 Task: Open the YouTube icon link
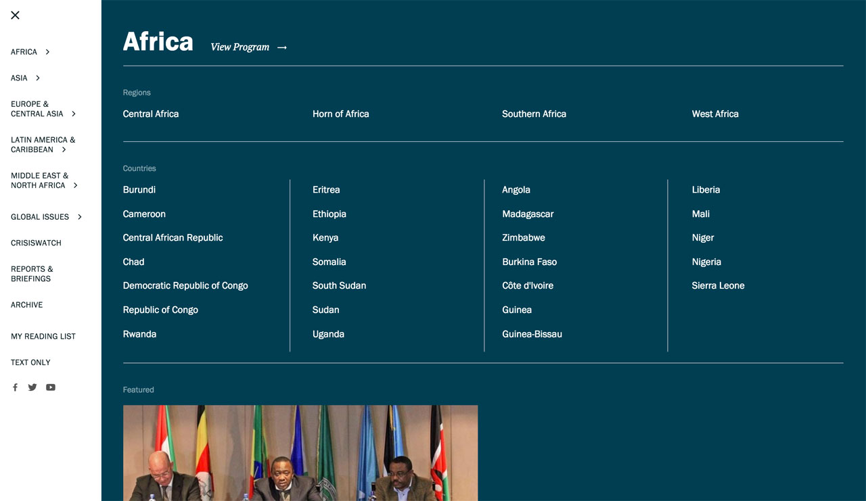pyautogui.click(x=51, y=387)
